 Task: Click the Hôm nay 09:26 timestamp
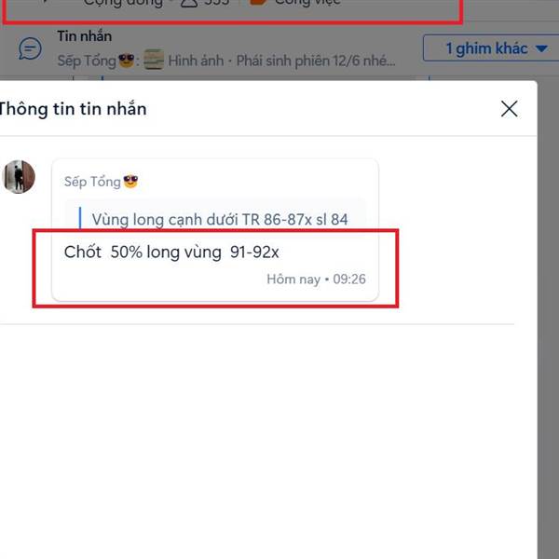(316, 279)
